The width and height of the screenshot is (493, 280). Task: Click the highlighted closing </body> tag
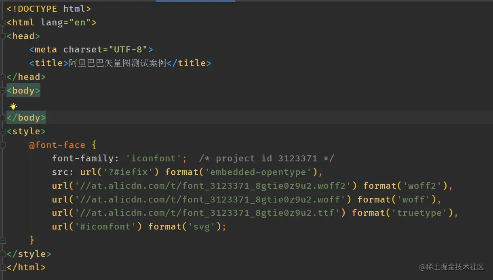[x=26, y=117]
